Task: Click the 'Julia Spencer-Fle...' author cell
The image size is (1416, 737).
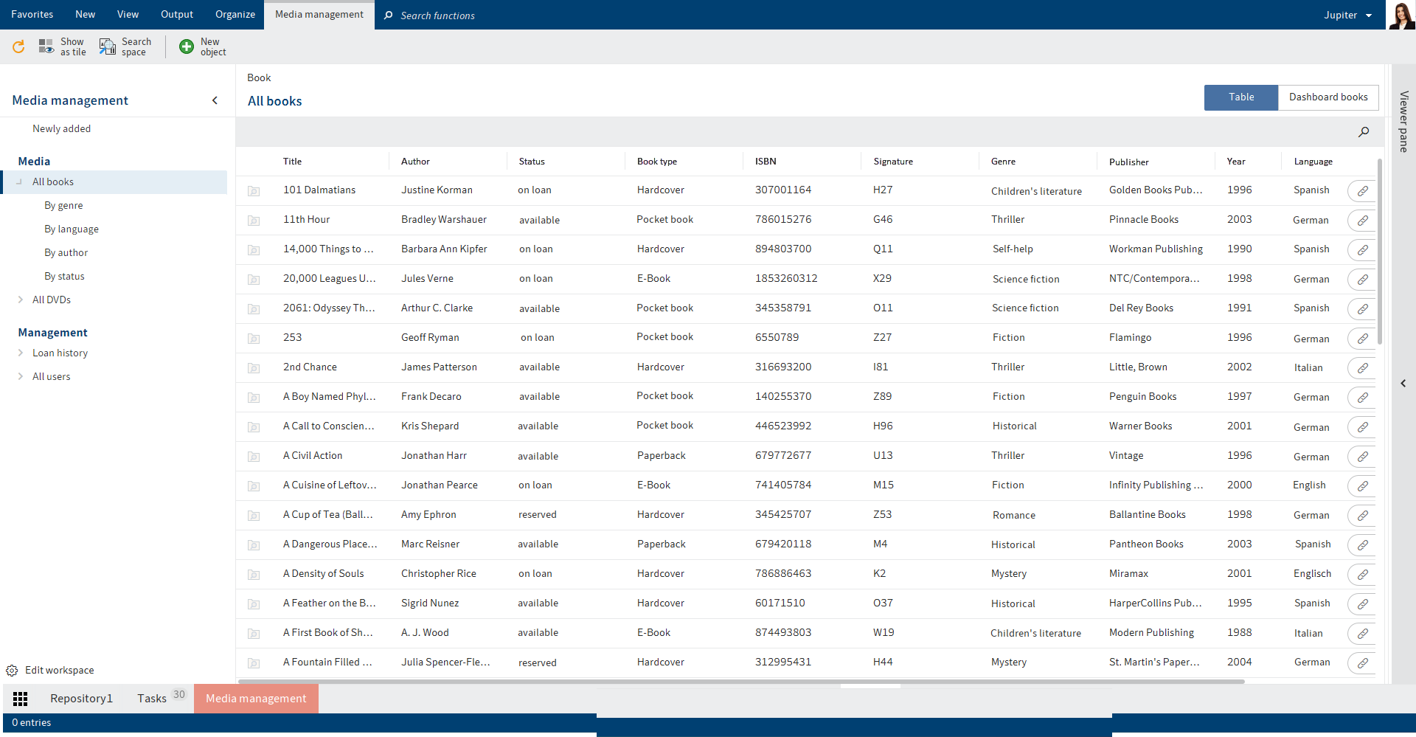Action: tap(445, 662)
